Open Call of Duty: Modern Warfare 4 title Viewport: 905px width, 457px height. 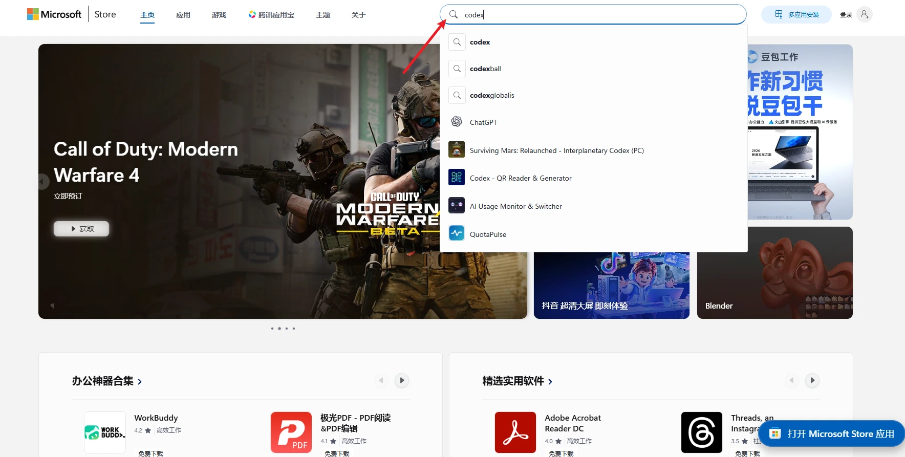click(146, 162)
